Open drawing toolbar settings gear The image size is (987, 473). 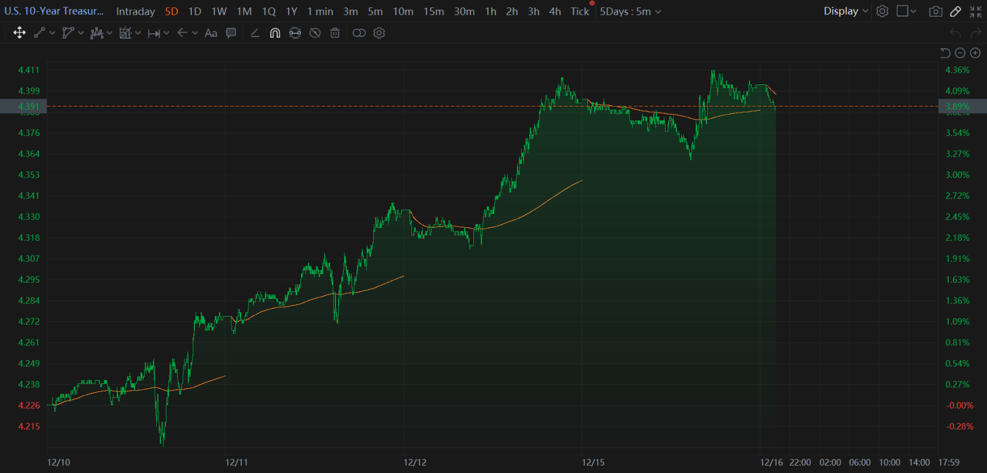(379, 33)
